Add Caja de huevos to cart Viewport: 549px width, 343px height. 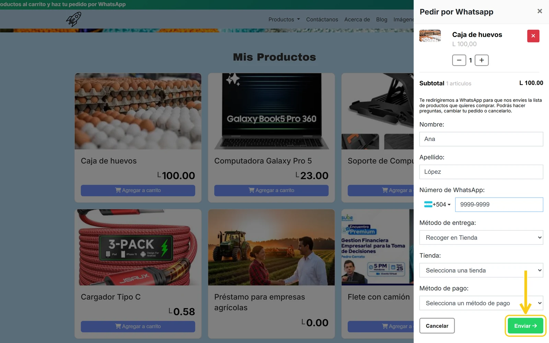point(138,190)
